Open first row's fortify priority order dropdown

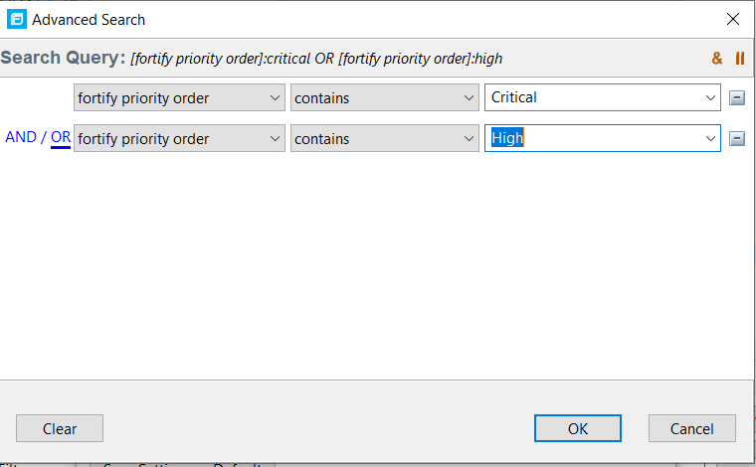point(179,97)
